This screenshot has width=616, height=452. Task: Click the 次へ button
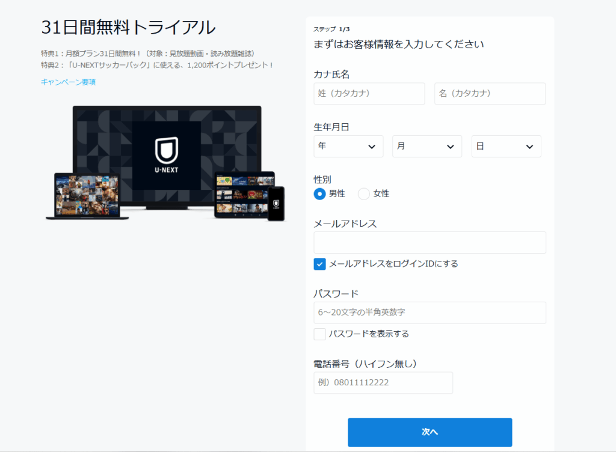tap(430, 432)
